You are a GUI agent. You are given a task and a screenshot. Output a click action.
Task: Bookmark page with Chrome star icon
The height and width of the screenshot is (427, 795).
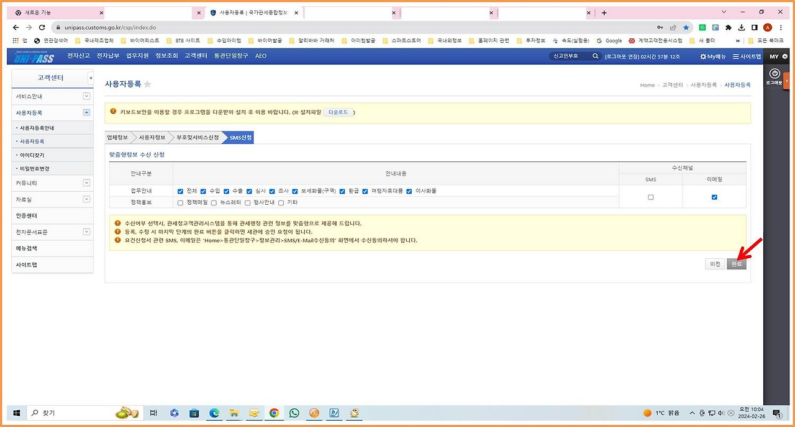(x=686, y=27)
